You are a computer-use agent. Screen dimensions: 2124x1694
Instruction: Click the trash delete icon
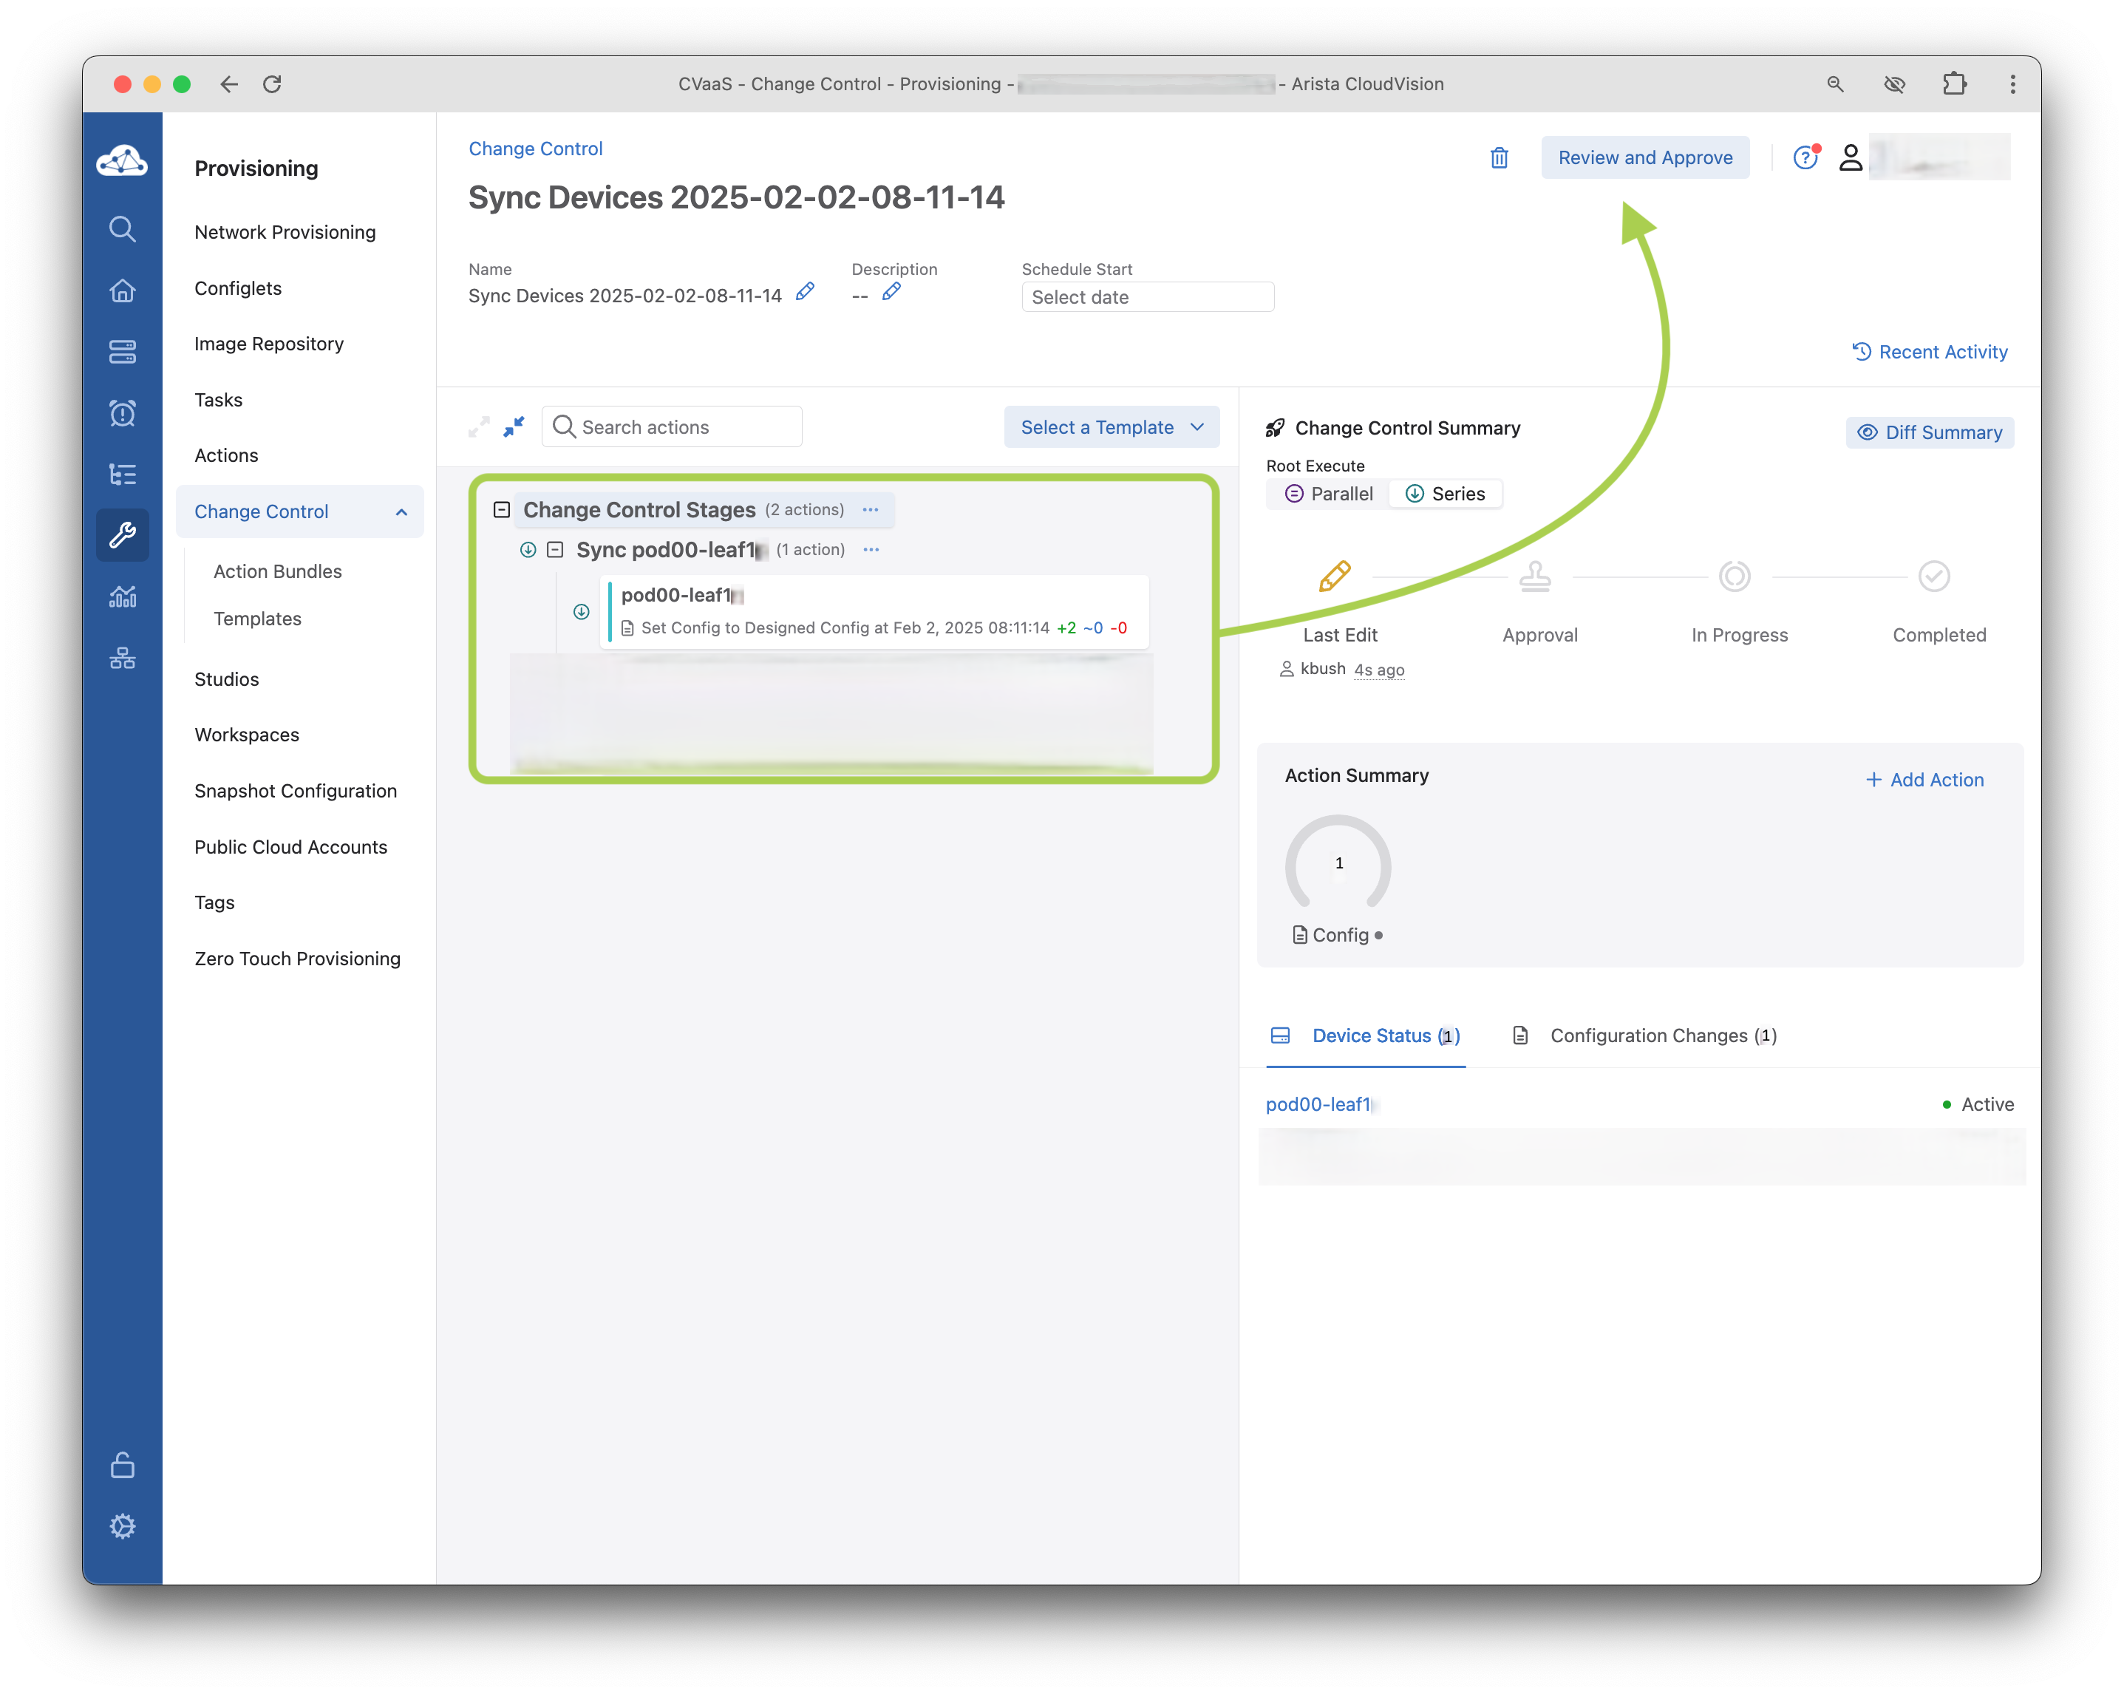[1499, 157]
